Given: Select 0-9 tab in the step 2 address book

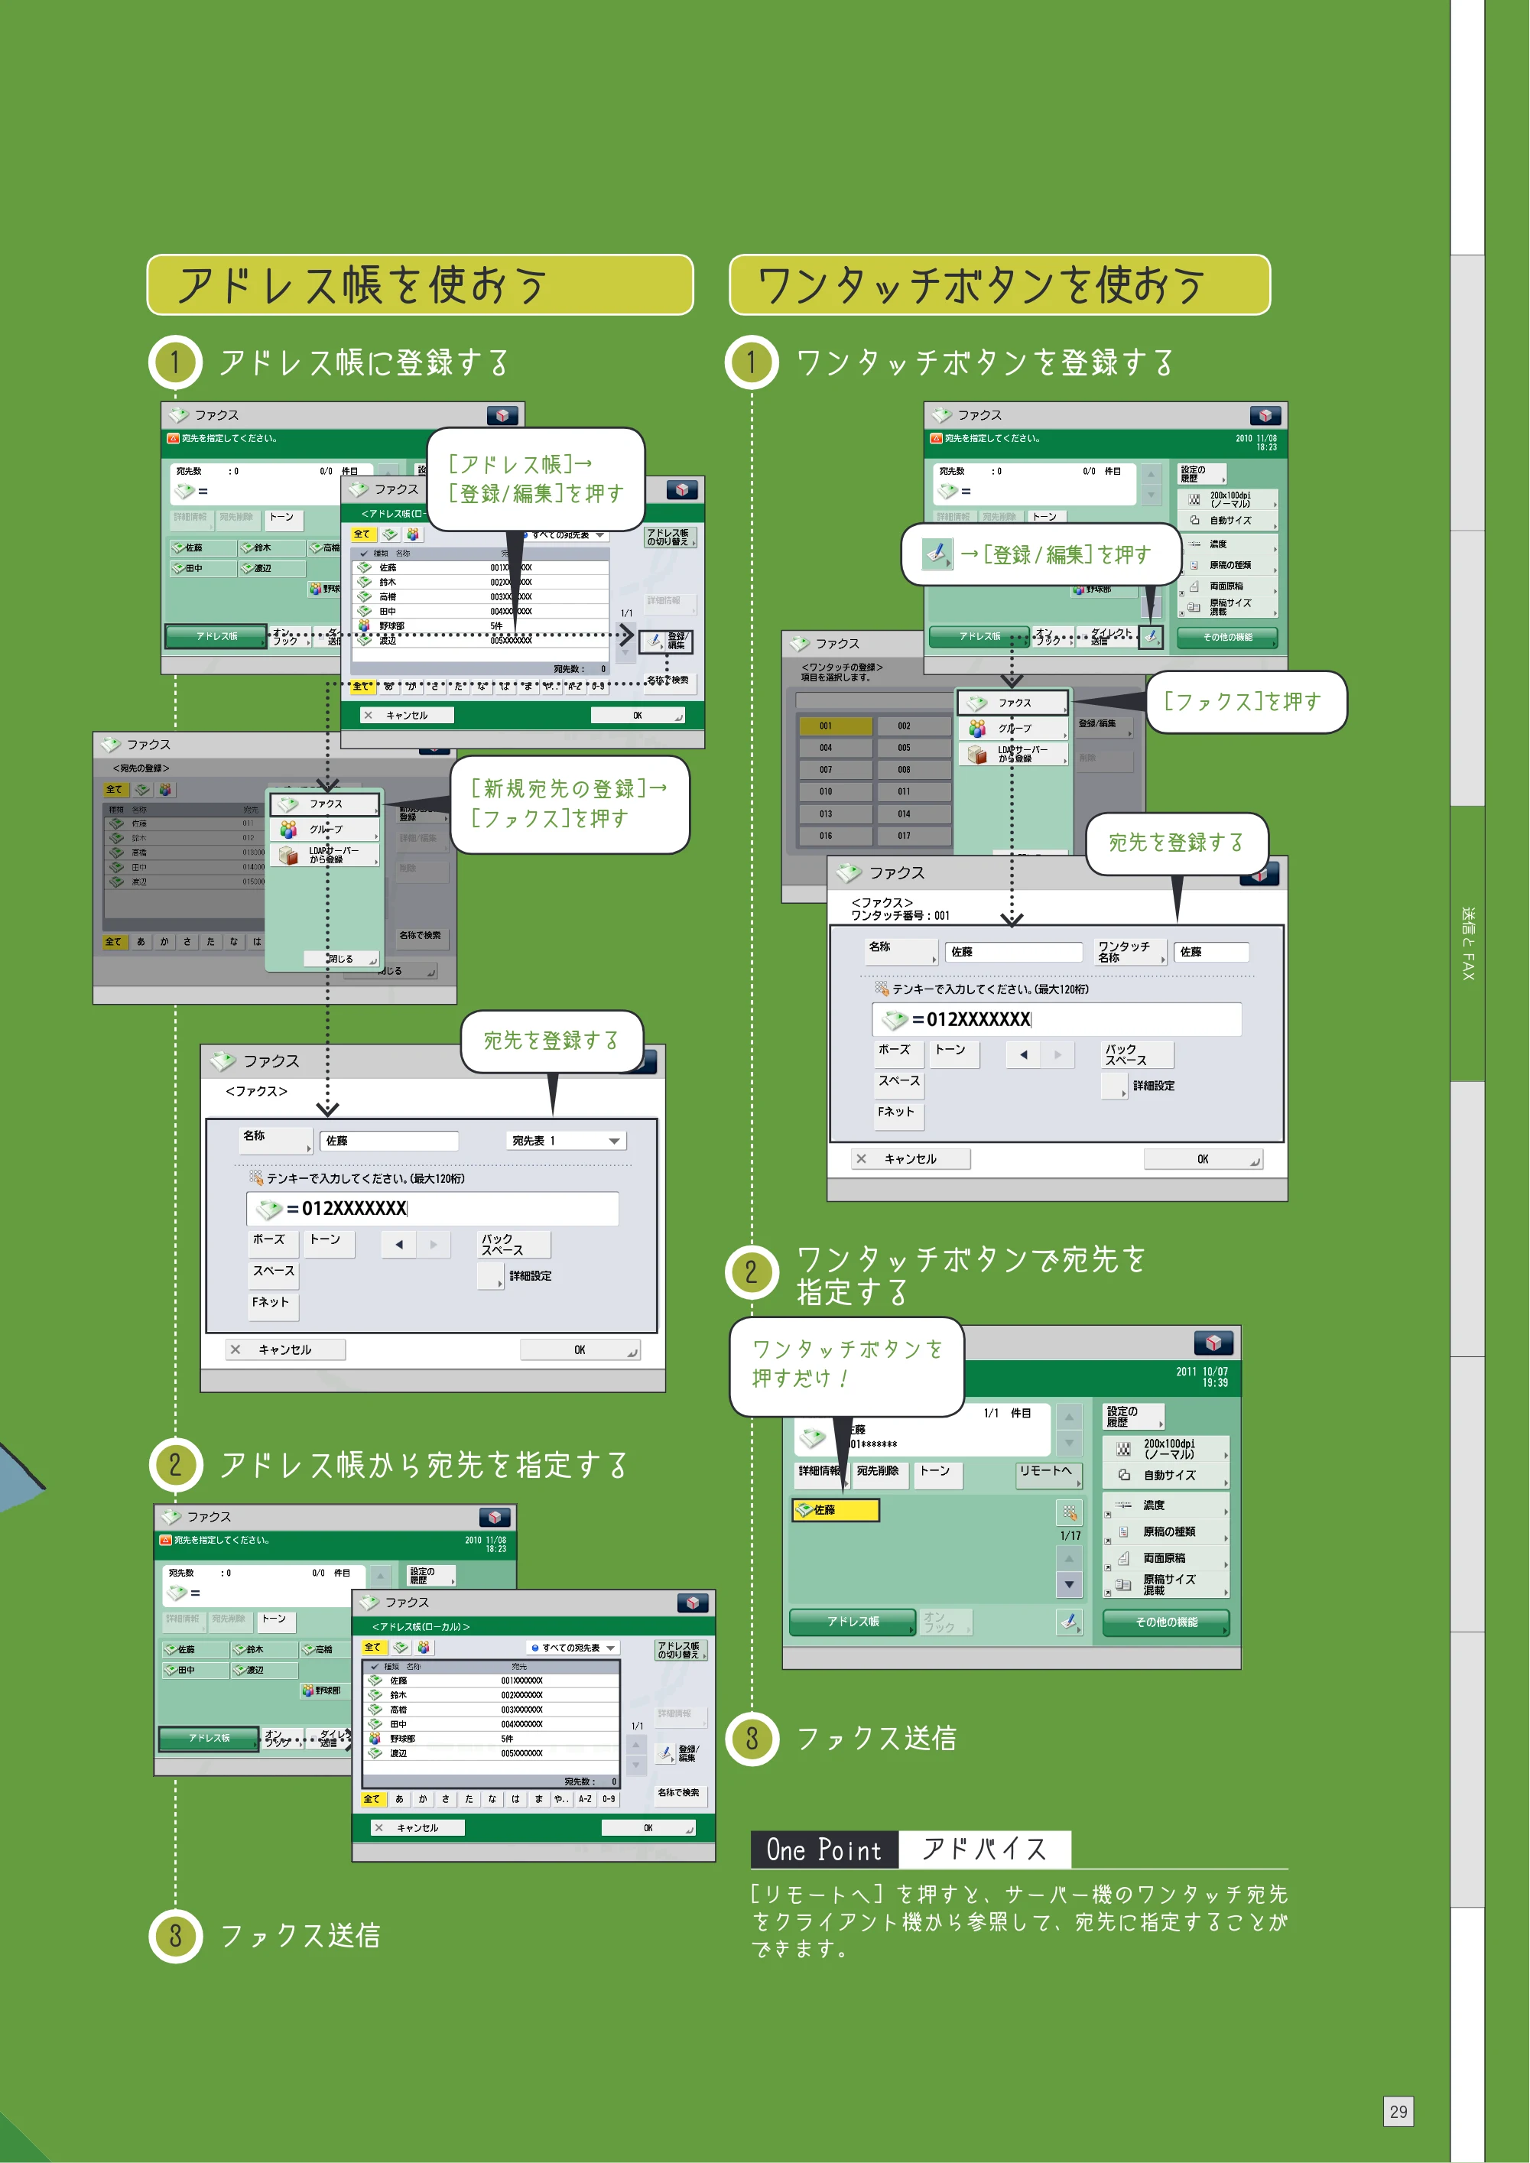Looking at the screenshot, I should pos(609,1798).
